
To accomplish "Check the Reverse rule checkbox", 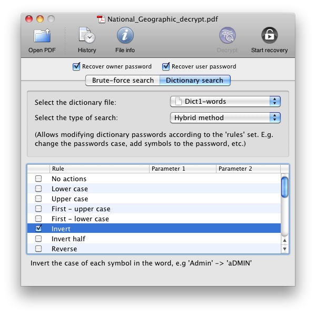I will click(x=38, y=249).
